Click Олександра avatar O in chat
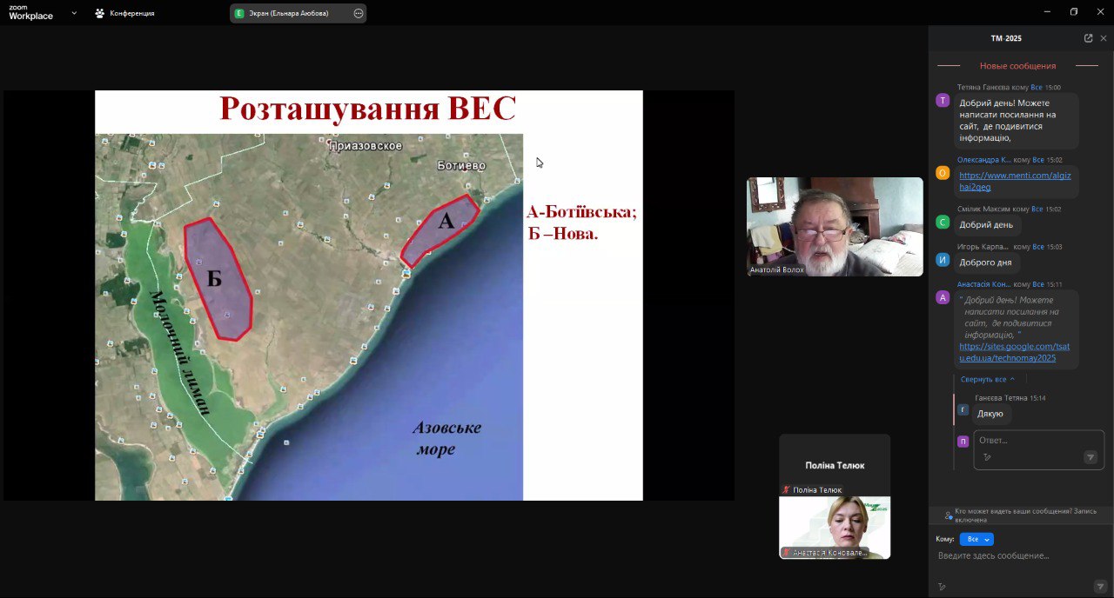Viewport: 1114px width, 598px height. point(943,172)
